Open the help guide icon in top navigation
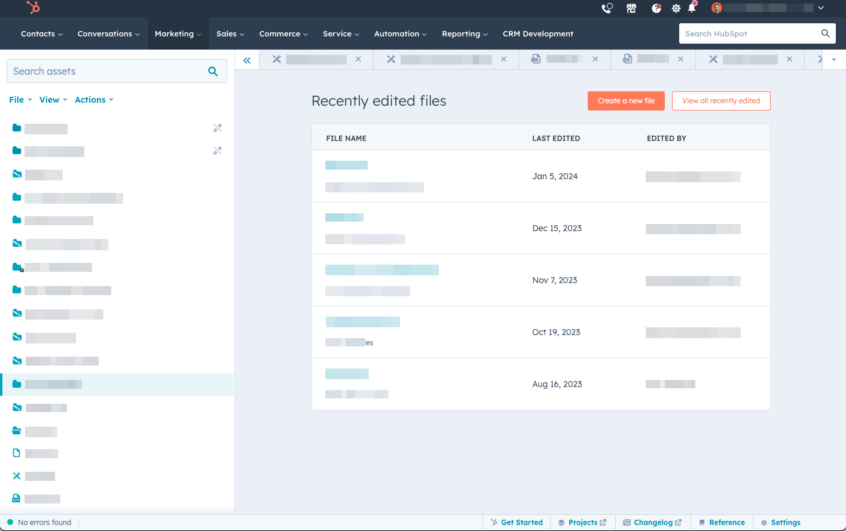The image size is (846, 531). (656, 8)
